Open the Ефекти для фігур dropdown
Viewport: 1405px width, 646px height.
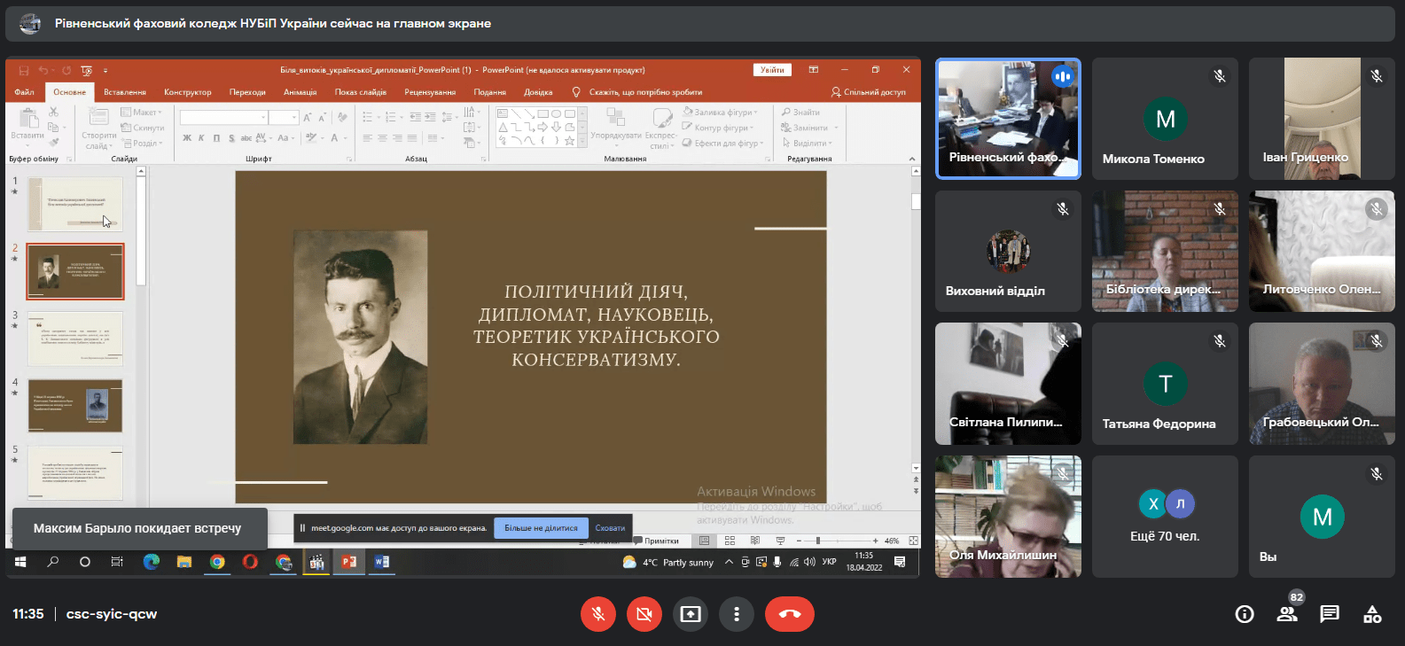tap(723, 144)
